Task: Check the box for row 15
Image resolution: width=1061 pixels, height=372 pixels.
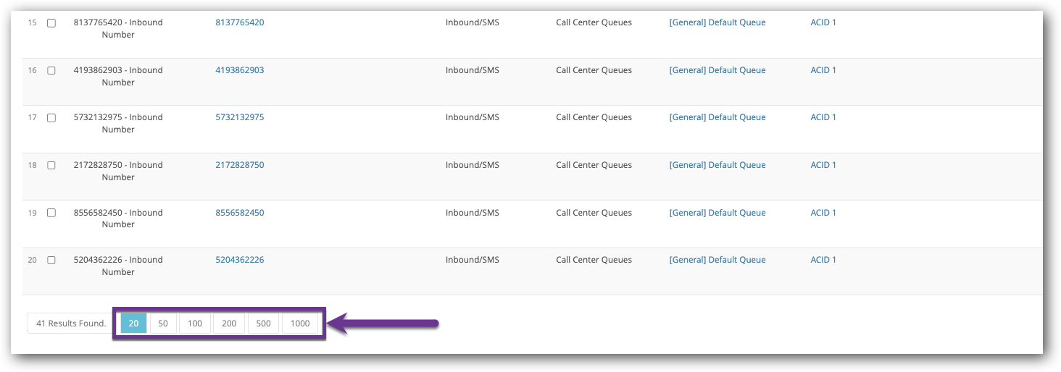Action: [x=51, y=23]
